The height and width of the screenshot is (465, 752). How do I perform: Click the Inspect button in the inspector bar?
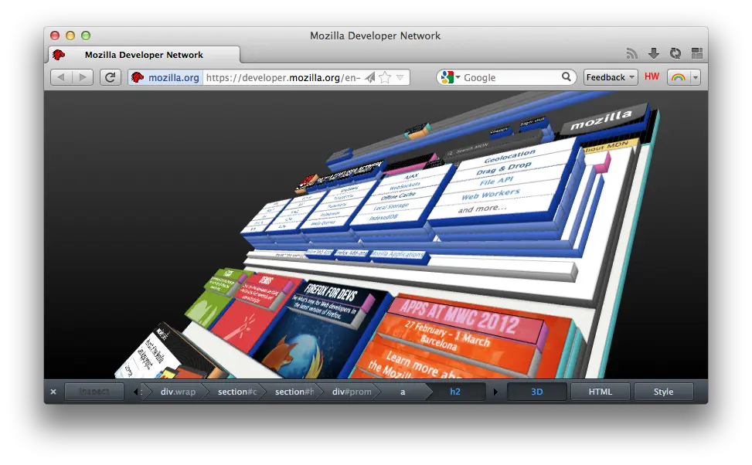94,392
